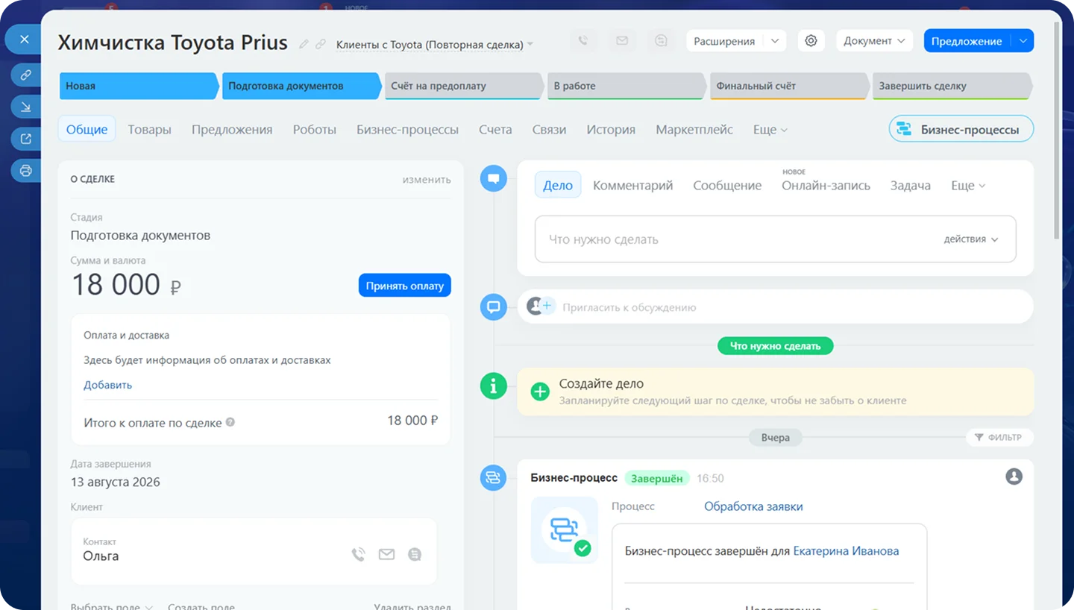The width and height of the screenshot is (1074, 610).
Task: Open the Клиенты с Toyota pipeline dropdown
Action: 435,45
